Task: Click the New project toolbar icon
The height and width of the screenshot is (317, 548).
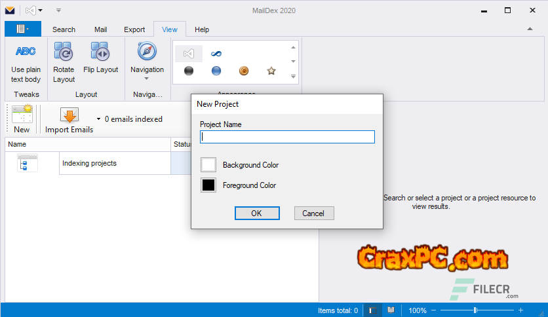Action: pos(22,116)
